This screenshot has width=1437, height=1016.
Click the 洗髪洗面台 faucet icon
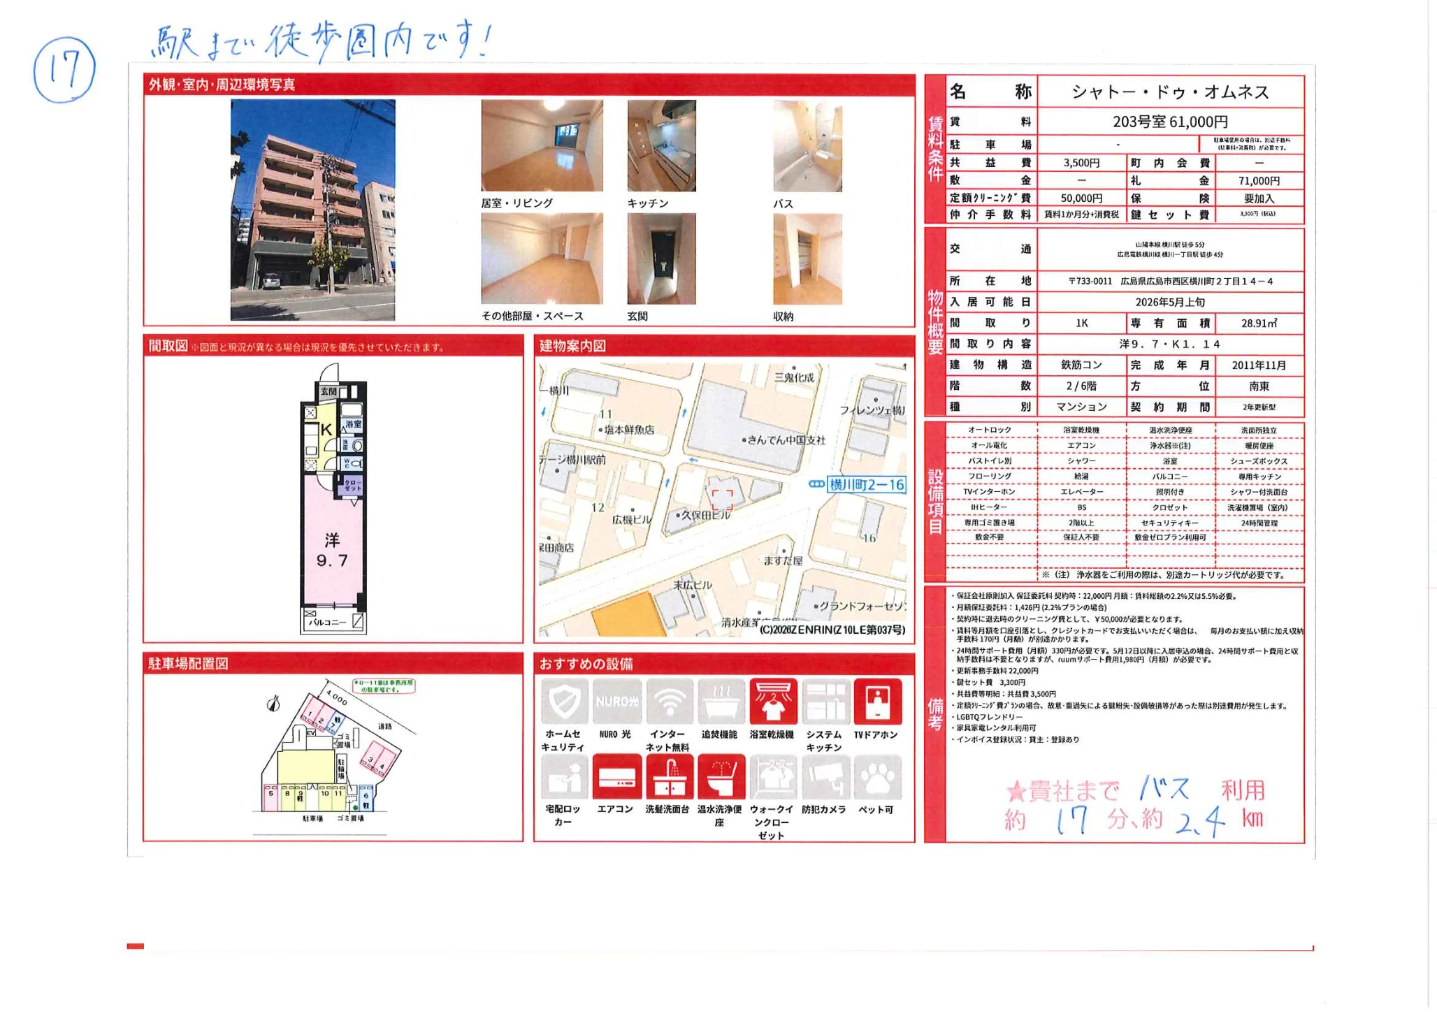(x=669, y=776)
